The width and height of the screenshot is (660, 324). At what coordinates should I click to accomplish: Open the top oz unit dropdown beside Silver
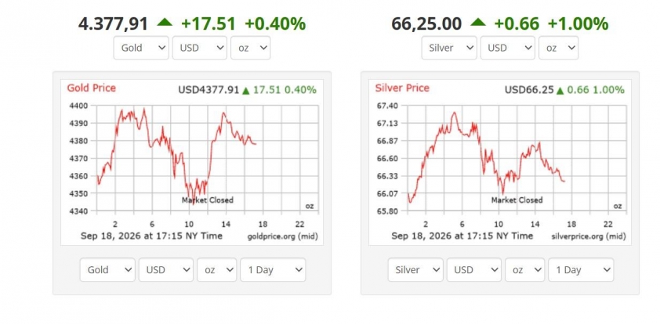pyautogui.click(x=559, y=48)
